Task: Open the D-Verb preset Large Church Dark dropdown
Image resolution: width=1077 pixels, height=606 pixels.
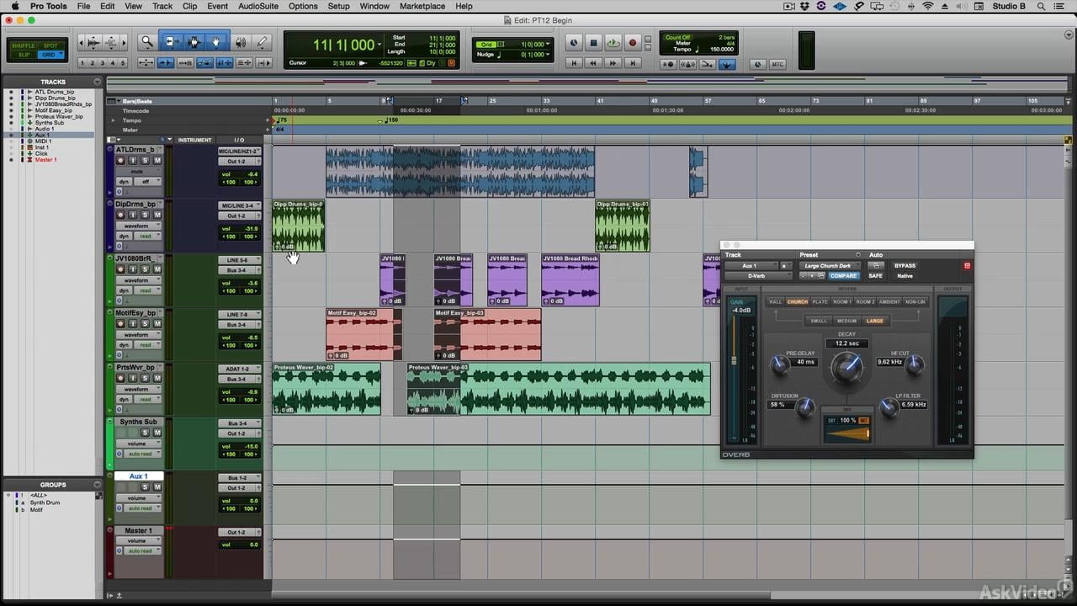Action: point(829,266)
